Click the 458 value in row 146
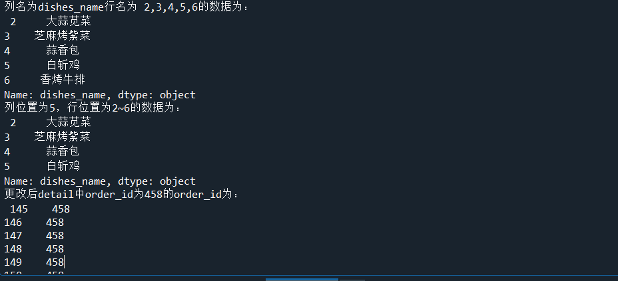Screen dimensions: 618x281 click(x=55, y=223)
